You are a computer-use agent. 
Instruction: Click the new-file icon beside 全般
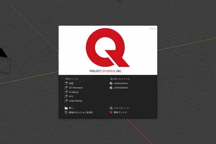[66, 83]
